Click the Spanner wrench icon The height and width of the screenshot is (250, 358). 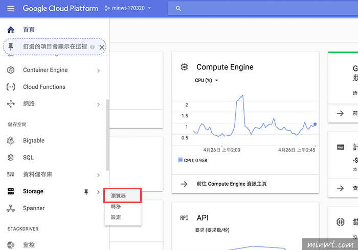[11, 208]
